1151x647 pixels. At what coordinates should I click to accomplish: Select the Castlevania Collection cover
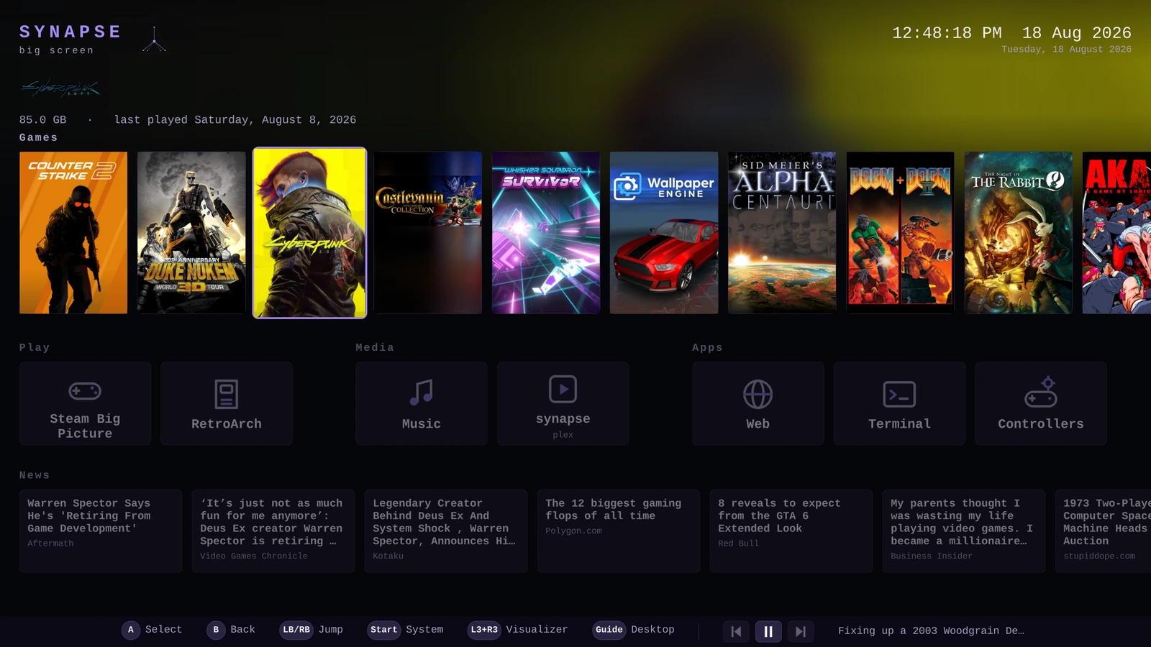(428, 233)
